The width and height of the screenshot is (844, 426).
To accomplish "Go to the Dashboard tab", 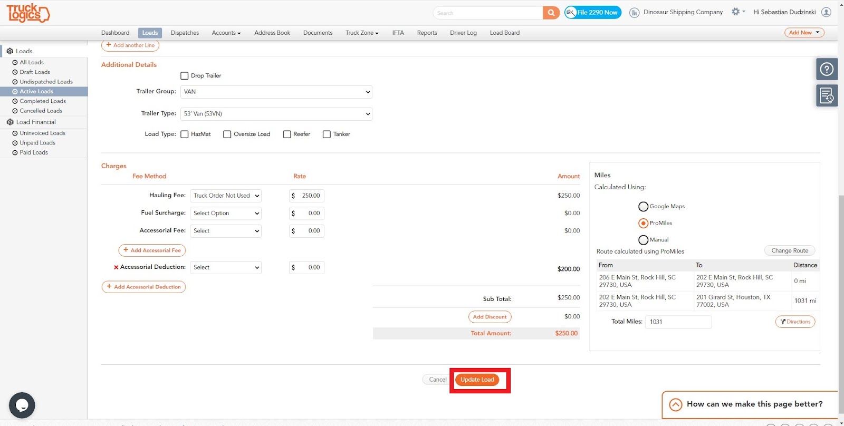I will [115, 33].
